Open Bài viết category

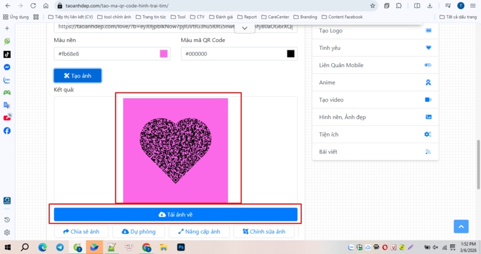pos(375,152)
